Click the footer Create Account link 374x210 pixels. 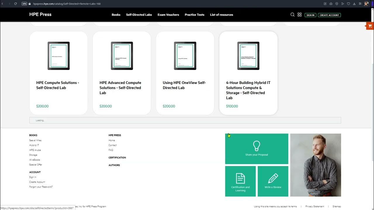click(37, 182)
